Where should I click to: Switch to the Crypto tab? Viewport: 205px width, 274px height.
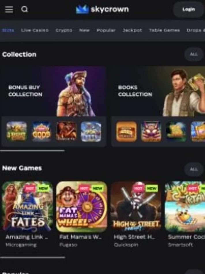(x=64, y=30)
